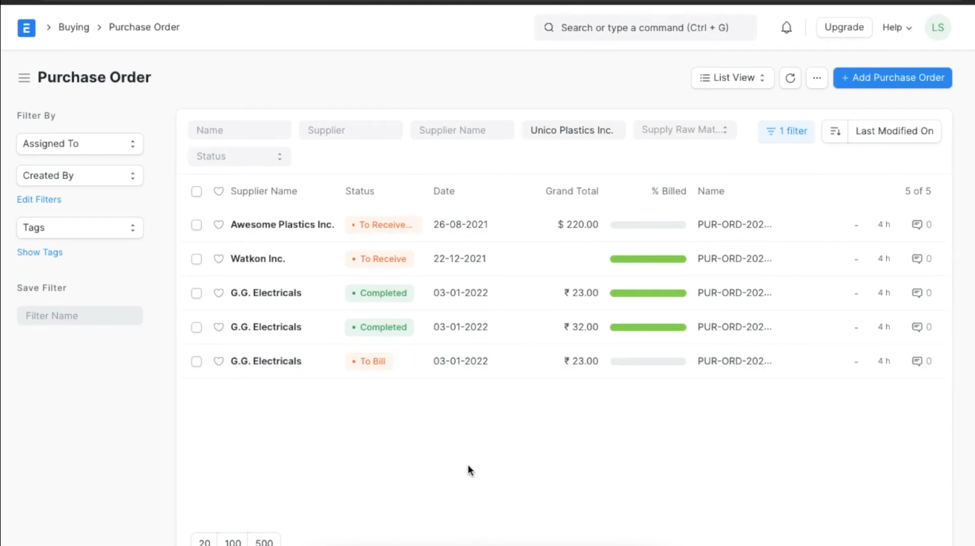Screen dimensions: 975x546
Task: Open comments for Watkon Inc. row
Action: click(922, 259)
